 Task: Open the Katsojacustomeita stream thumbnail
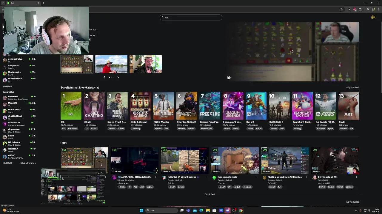coord(235,160)
